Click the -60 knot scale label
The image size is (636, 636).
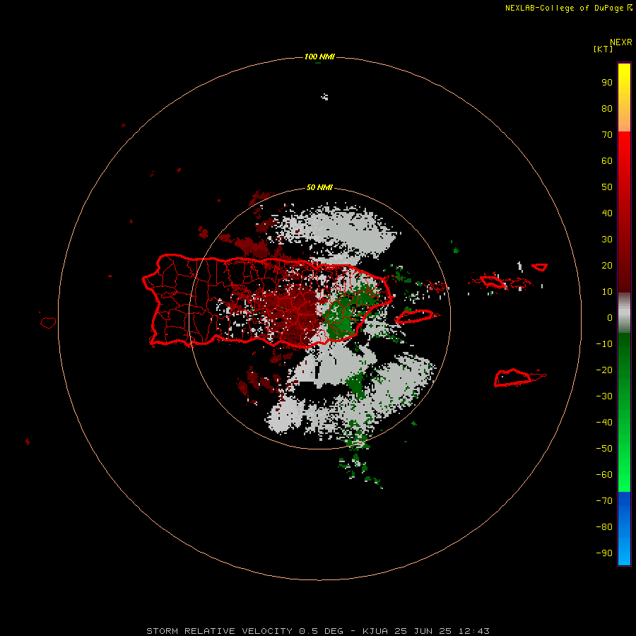(x=604, y=475)
